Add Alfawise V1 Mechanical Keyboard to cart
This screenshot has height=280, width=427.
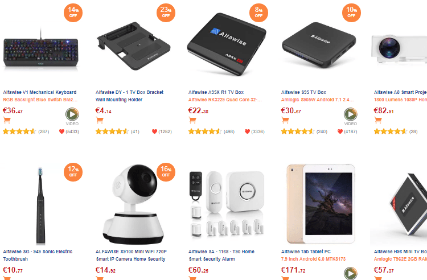(x=7, y=120)
